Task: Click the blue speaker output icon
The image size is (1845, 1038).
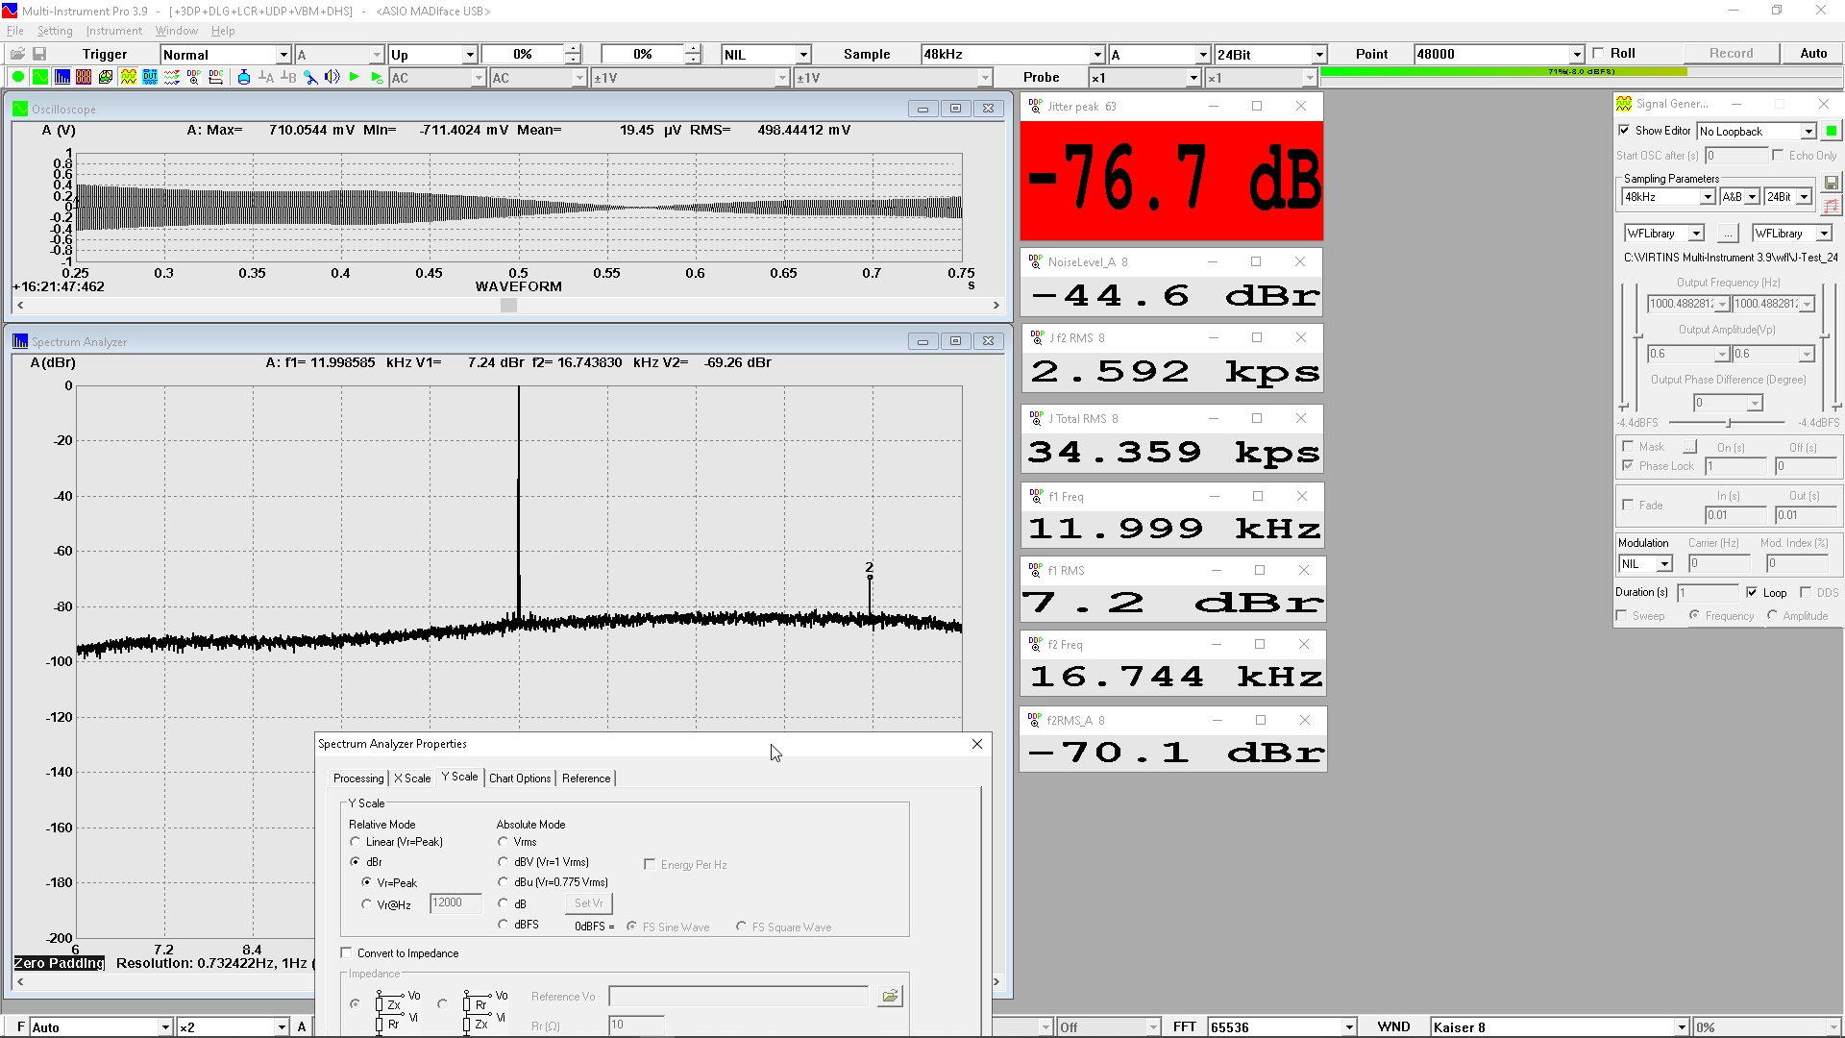Action: pos(332,77)
